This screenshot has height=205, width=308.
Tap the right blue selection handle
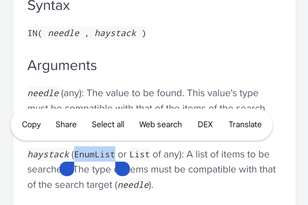(x=122, y=169)
